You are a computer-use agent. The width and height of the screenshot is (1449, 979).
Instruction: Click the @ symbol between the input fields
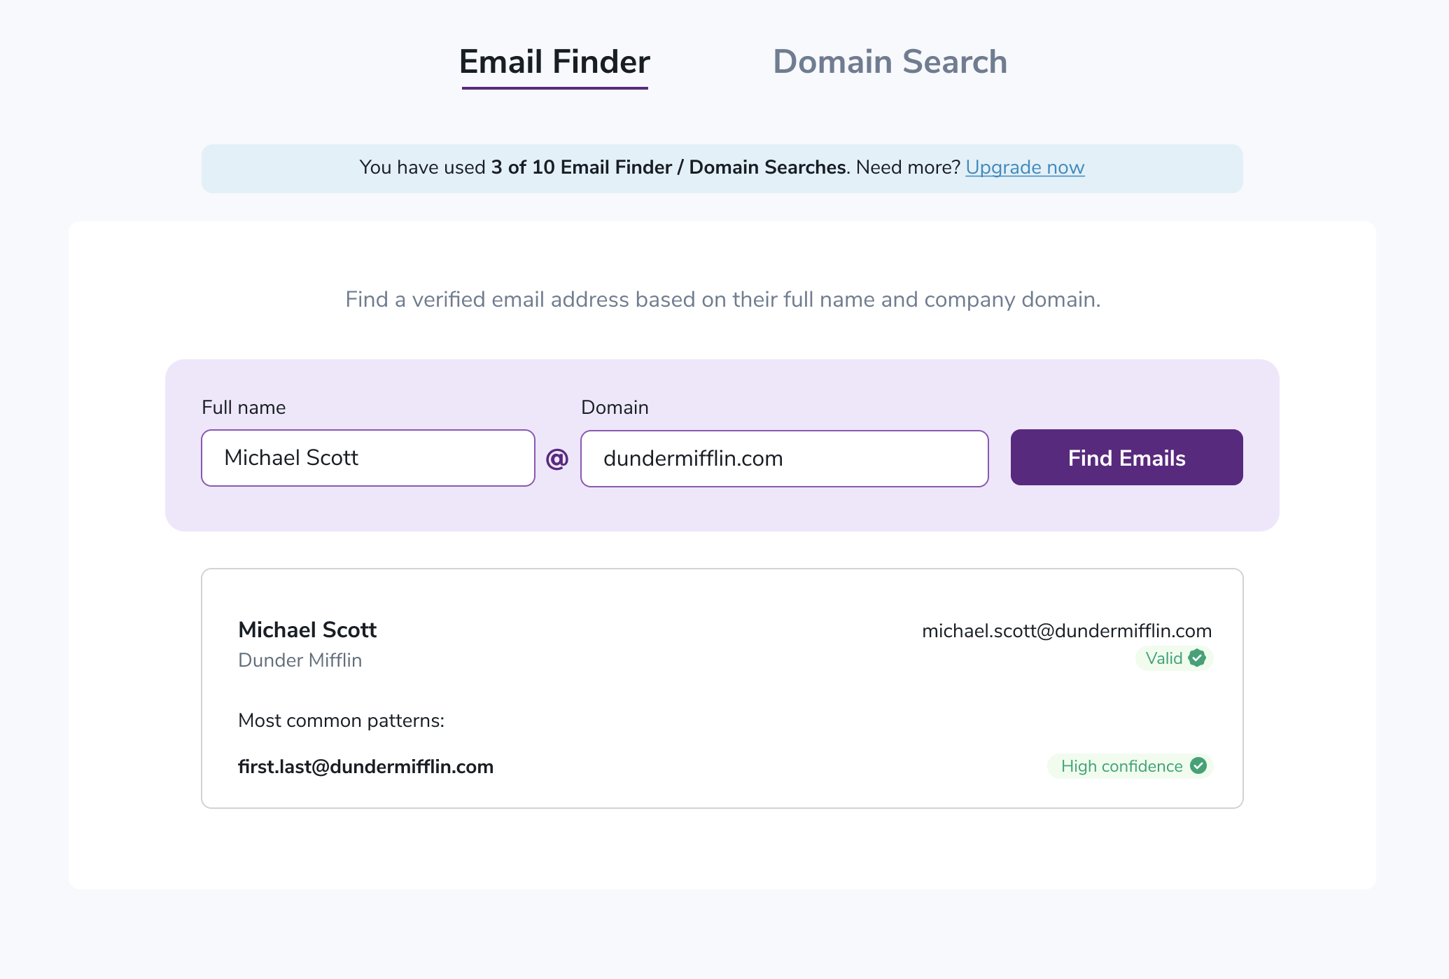(x=556, y=458)
